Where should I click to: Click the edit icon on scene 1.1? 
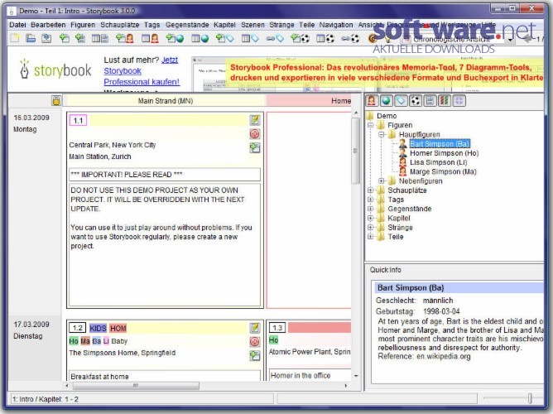click(255, 120)
